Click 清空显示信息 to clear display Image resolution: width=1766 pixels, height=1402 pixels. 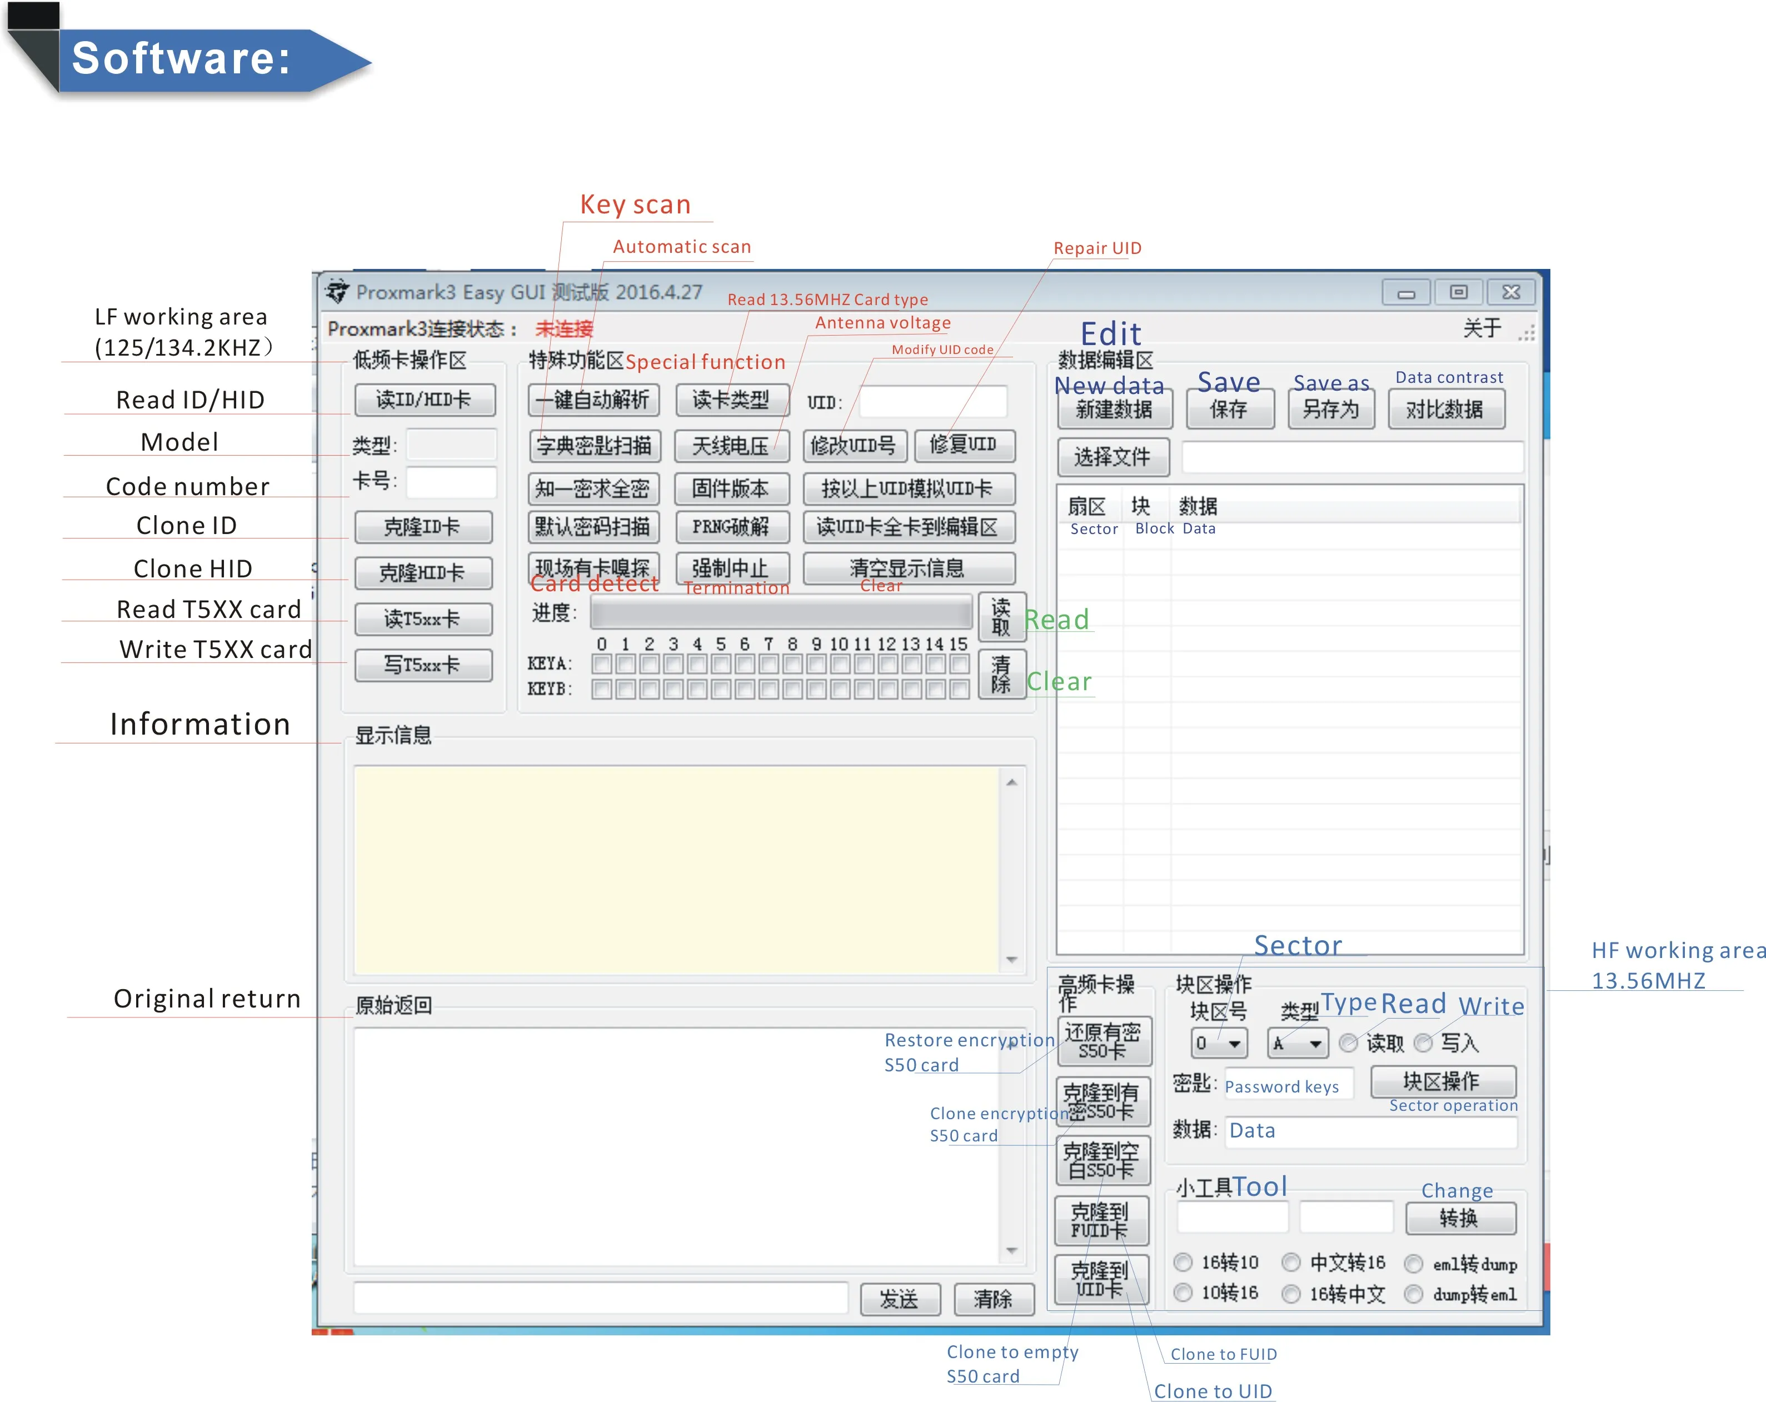tap(909, 567)
